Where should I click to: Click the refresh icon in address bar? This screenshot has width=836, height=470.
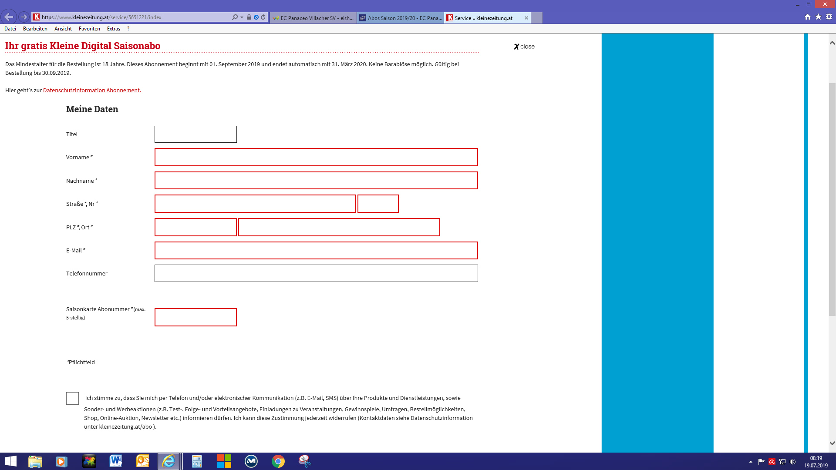pyautogui.click(x=263, y=17)
